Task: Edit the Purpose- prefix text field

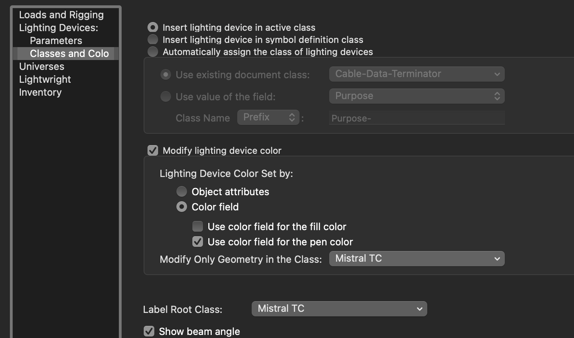Action: coord(416,118)
